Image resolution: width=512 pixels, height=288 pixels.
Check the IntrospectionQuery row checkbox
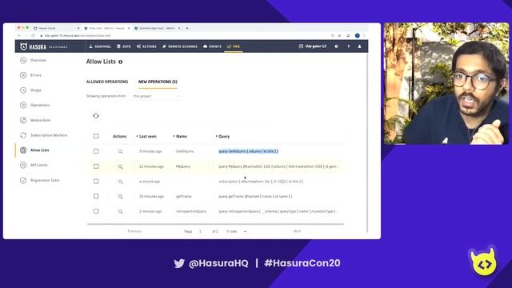tap(96, 211)
